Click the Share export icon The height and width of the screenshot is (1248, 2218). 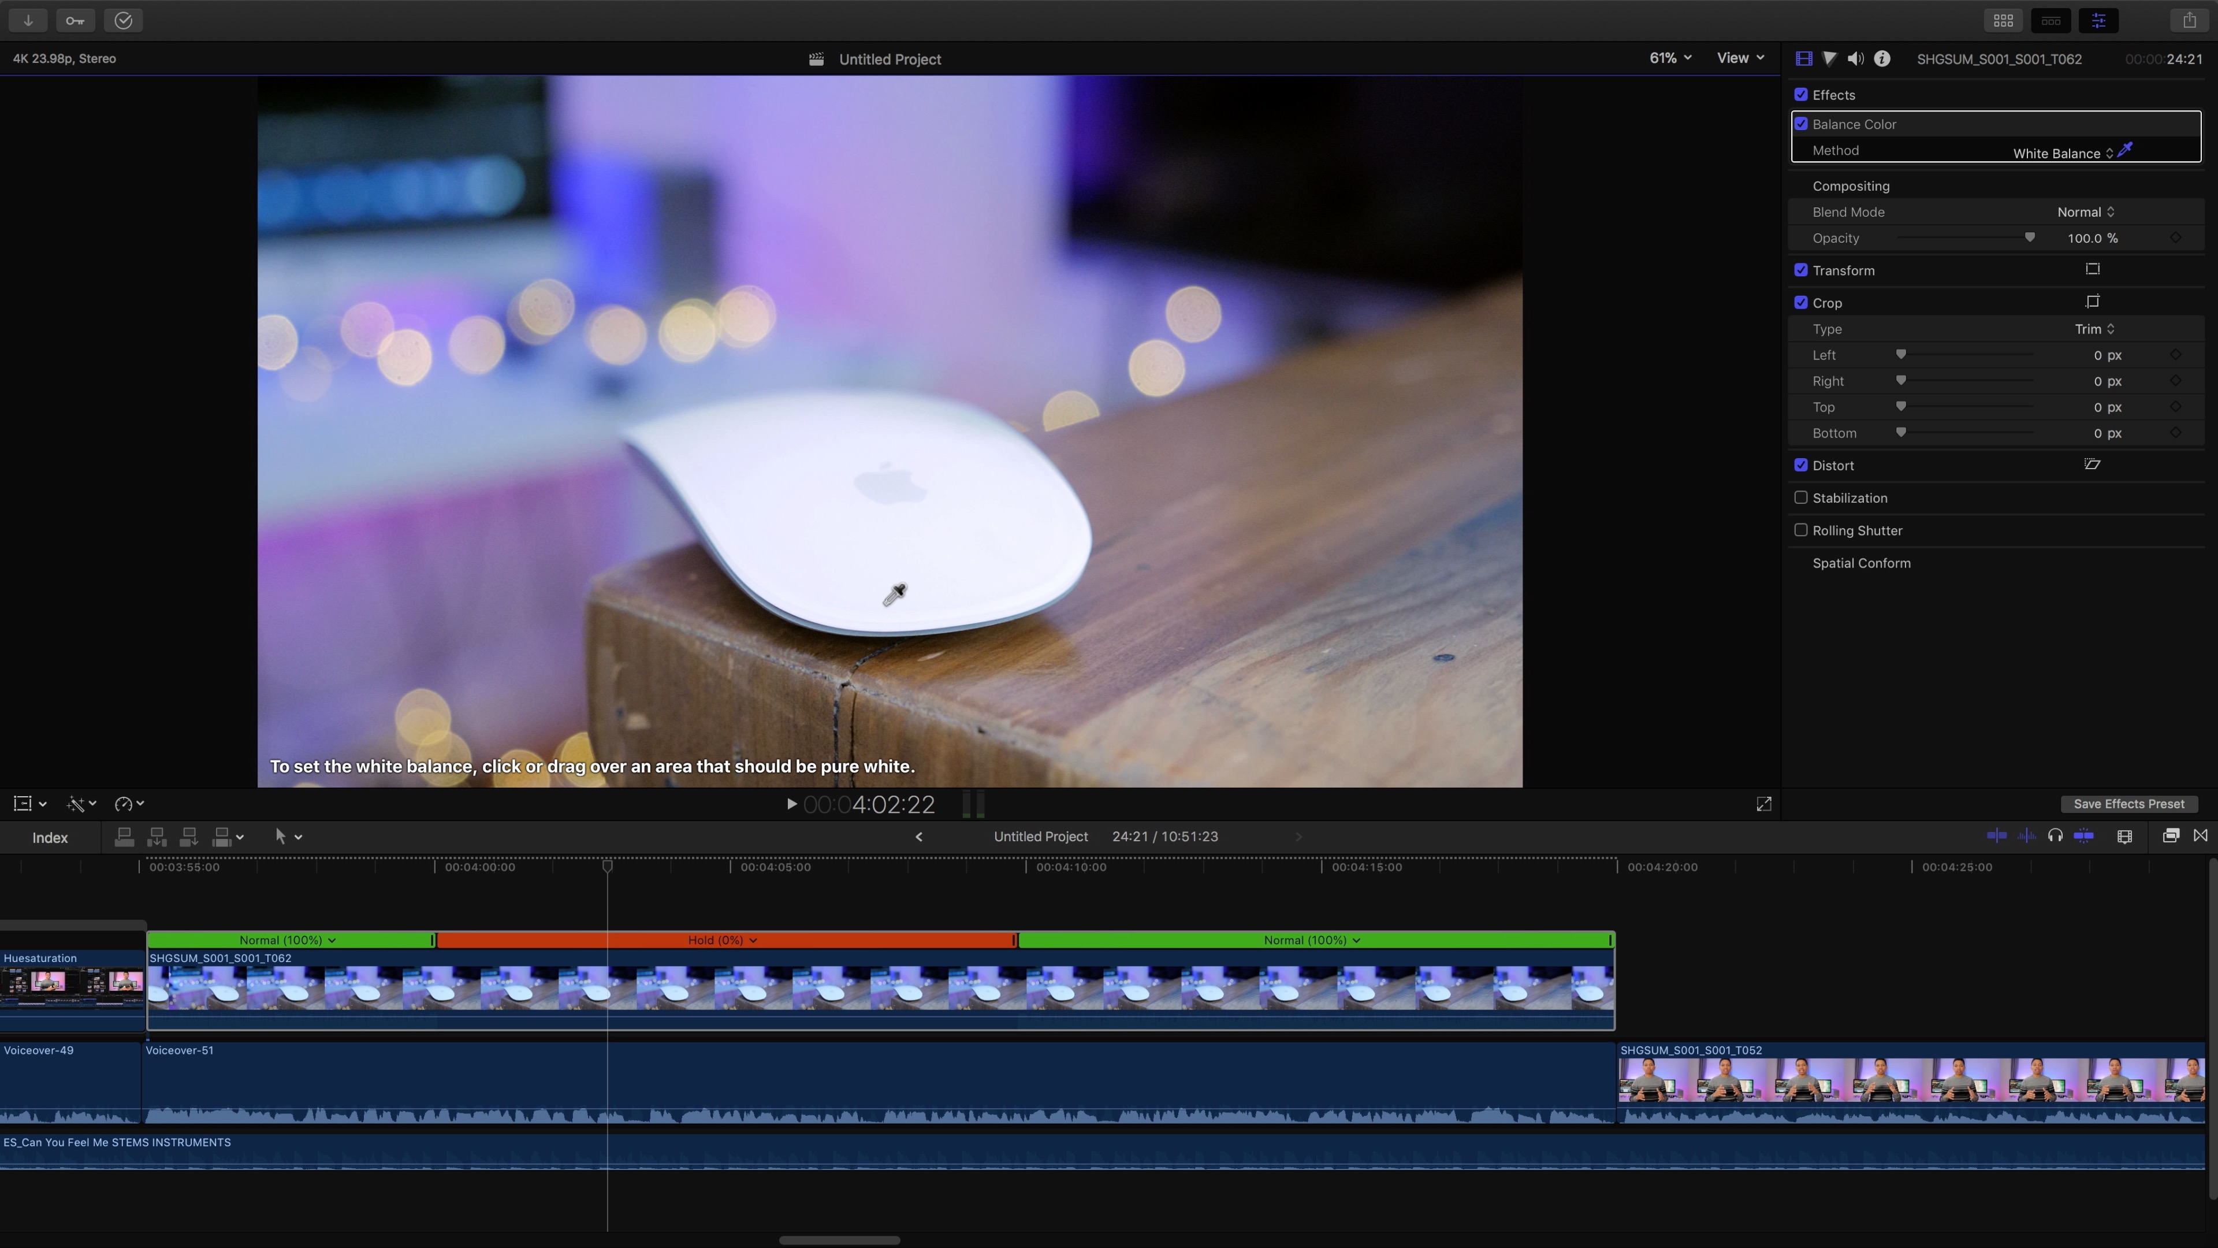coord(2189,21)
